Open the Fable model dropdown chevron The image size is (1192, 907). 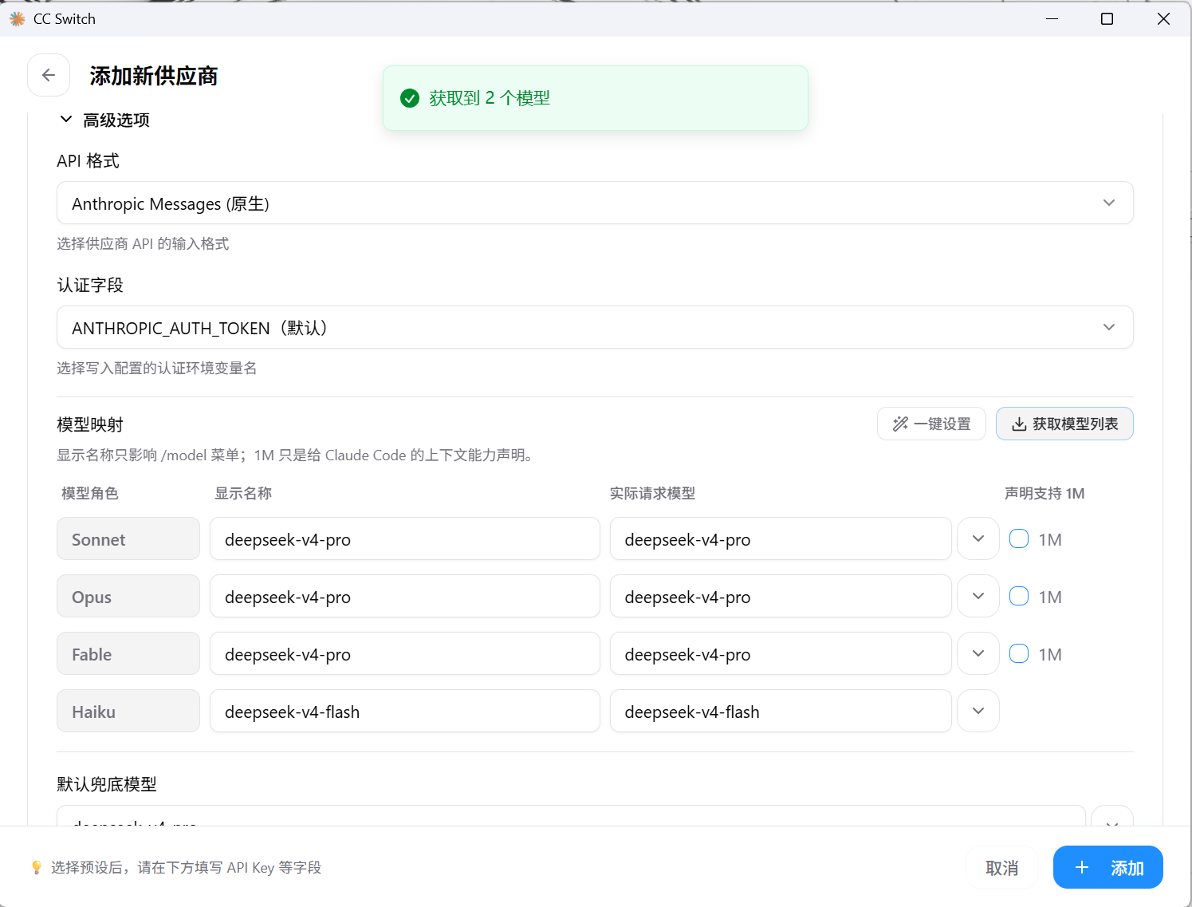point(978,654)
